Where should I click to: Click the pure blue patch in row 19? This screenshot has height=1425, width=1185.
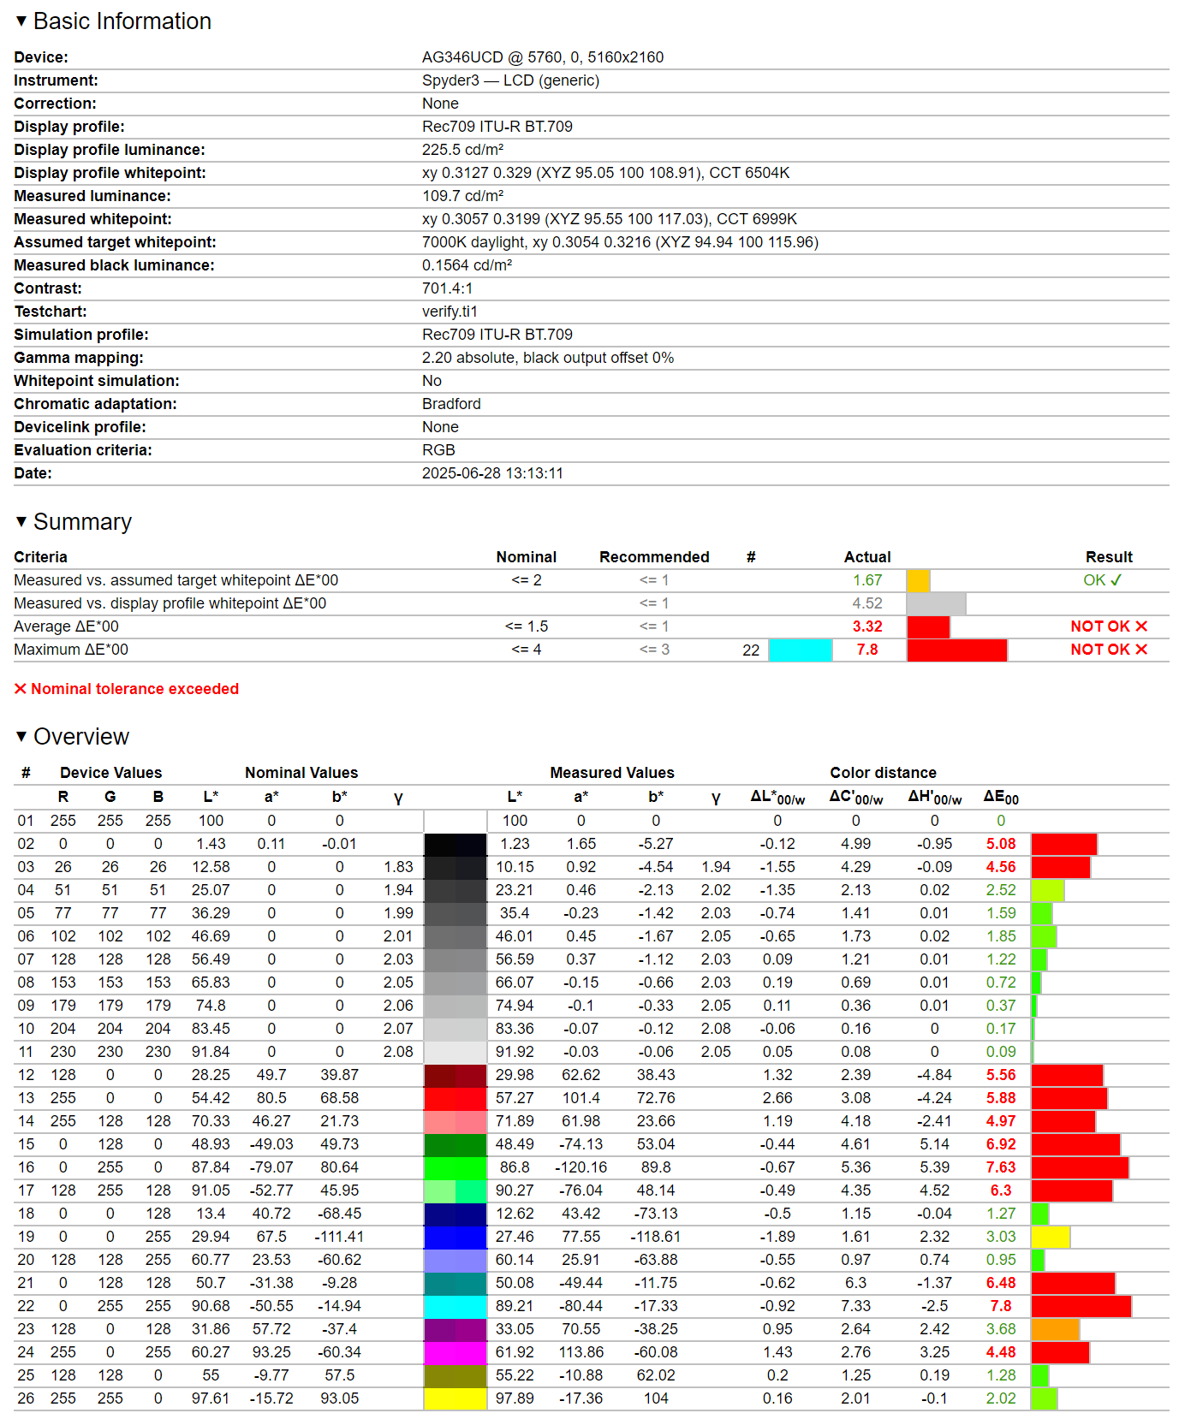point(455,1237)
